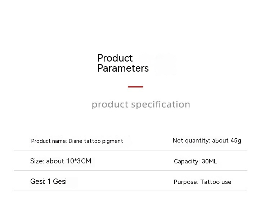Click the gray word "product" in the subtitle
The width and height of the screenshot is (270, 212).
pos(110,105)
